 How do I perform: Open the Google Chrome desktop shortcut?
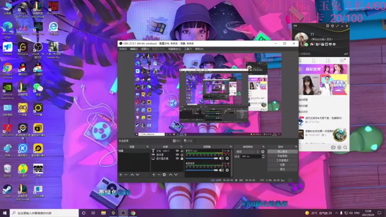(x=8, y=71)
